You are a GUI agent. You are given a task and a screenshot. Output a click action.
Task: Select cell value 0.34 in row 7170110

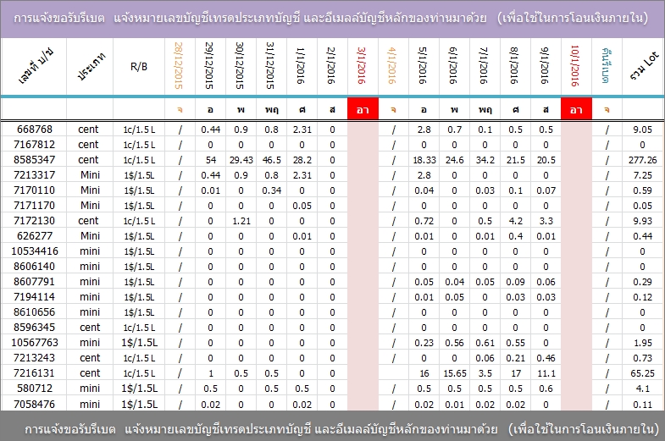point(271,190)
